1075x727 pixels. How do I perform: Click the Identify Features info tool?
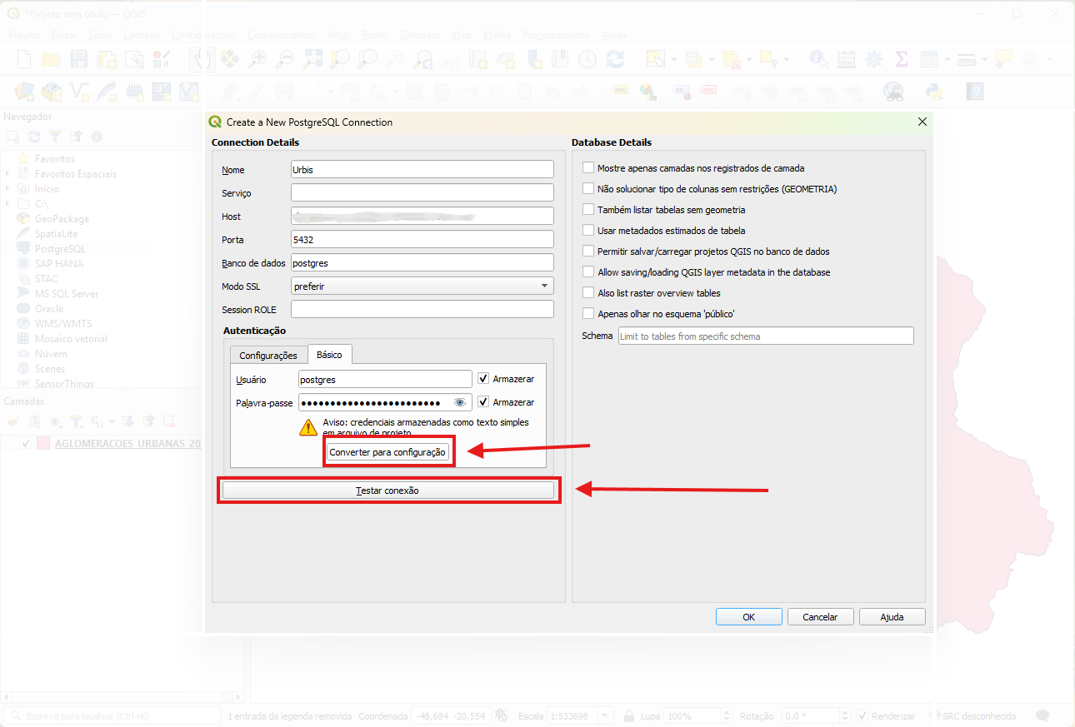(x=819, y=59)
